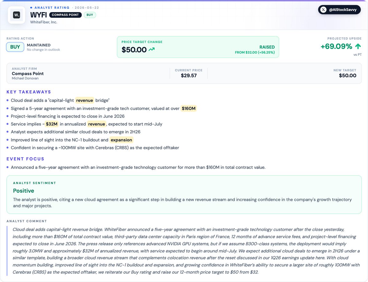368x282 pixels.
Task: Click analyst name Michael Donovan
Action: click(26, 78)
